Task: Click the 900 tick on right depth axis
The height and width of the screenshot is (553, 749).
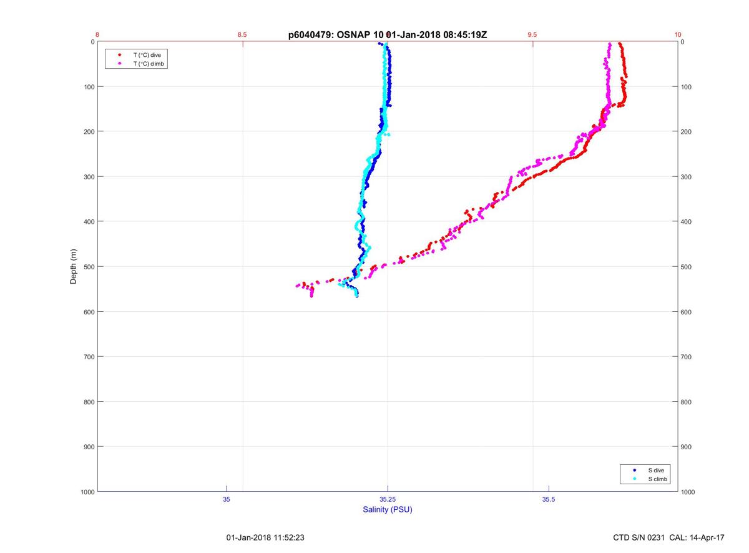Action: tap(687, 447)
